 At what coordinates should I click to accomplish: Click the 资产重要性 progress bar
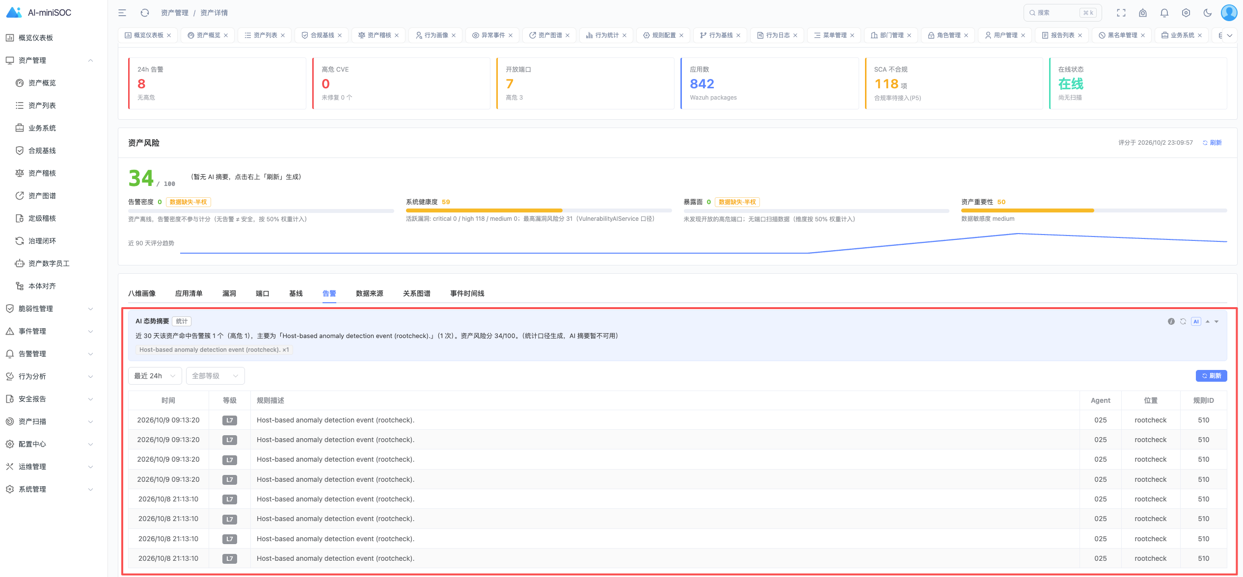(x=1094, y=210)
